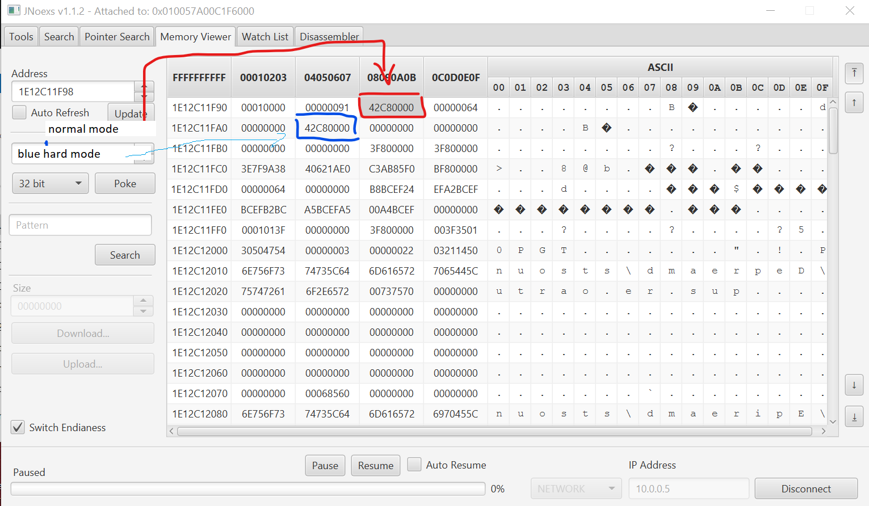
Task: Switch to the Watch List tab
Action: coord(265,36)
